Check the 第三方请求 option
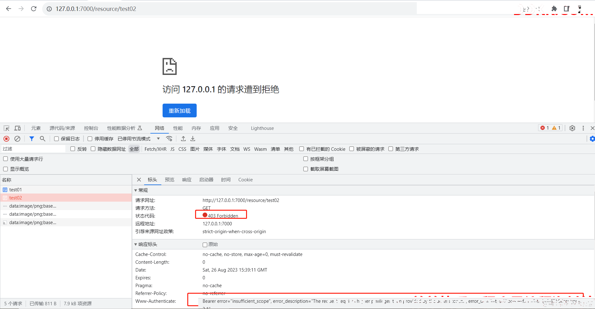The width and height of the screenshot is (595, 309). click(391, 149)
